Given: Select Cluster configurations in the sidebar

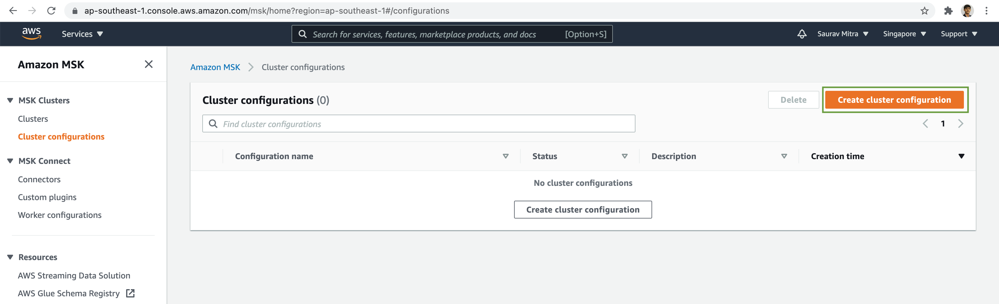Looking at the screenshot, I should 61,137.
